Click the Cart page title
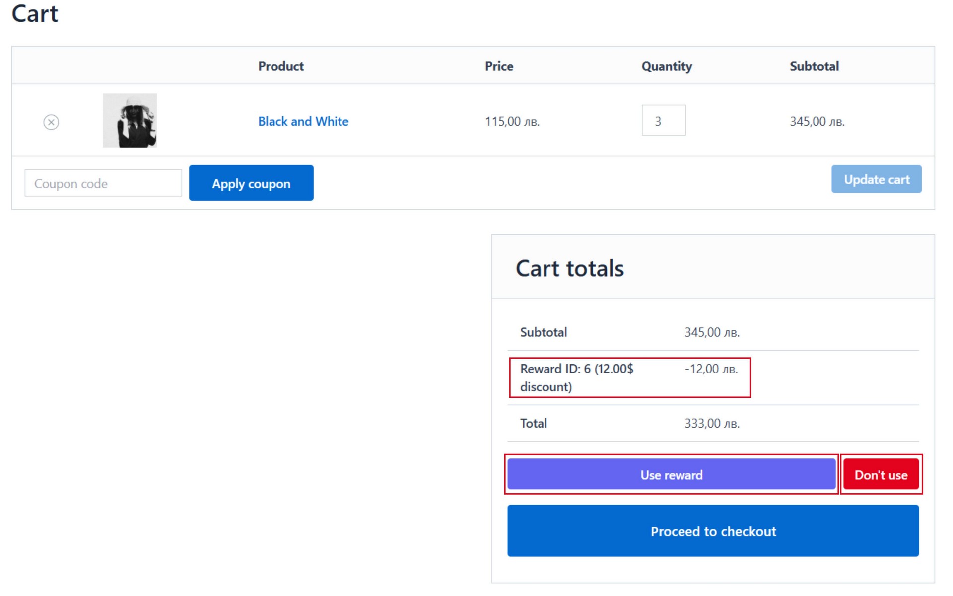 coord(35,14)
